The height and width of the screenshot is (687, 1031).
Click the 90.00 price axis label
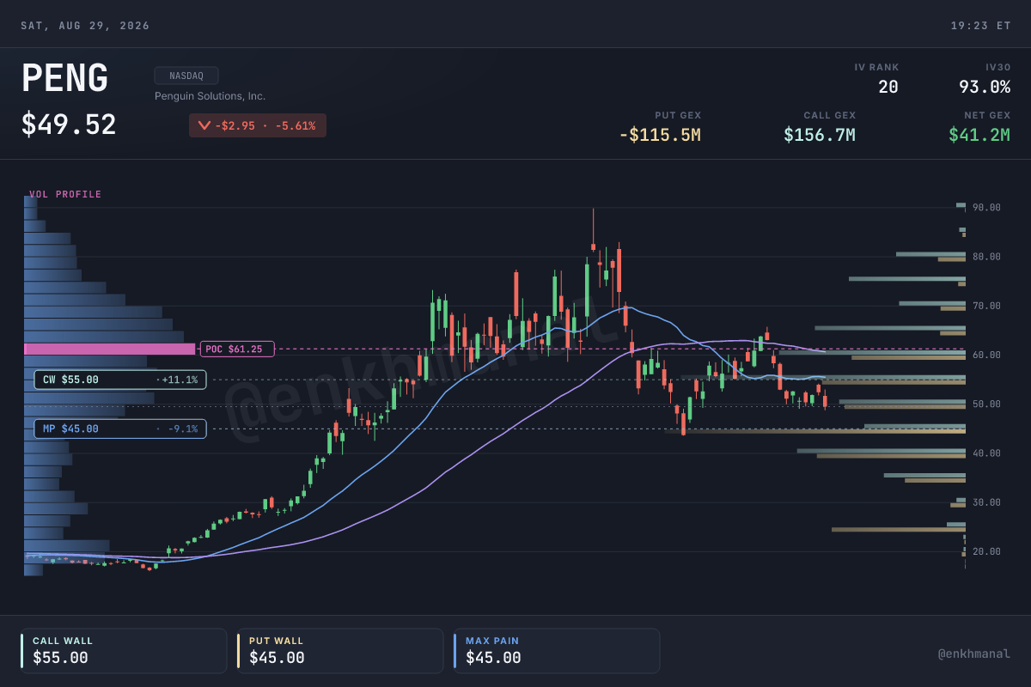pos(986,208)
